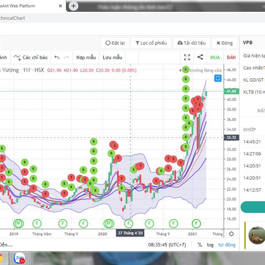265x265 pixels.
Task: Open chart settings gear icon
Action: (231, 234)
